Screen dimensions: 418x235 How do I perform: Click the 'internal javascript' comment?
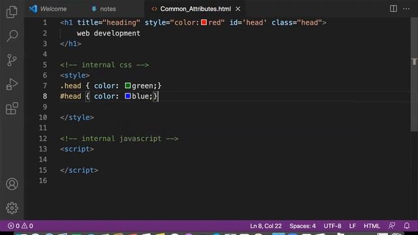tap(119, 138)
